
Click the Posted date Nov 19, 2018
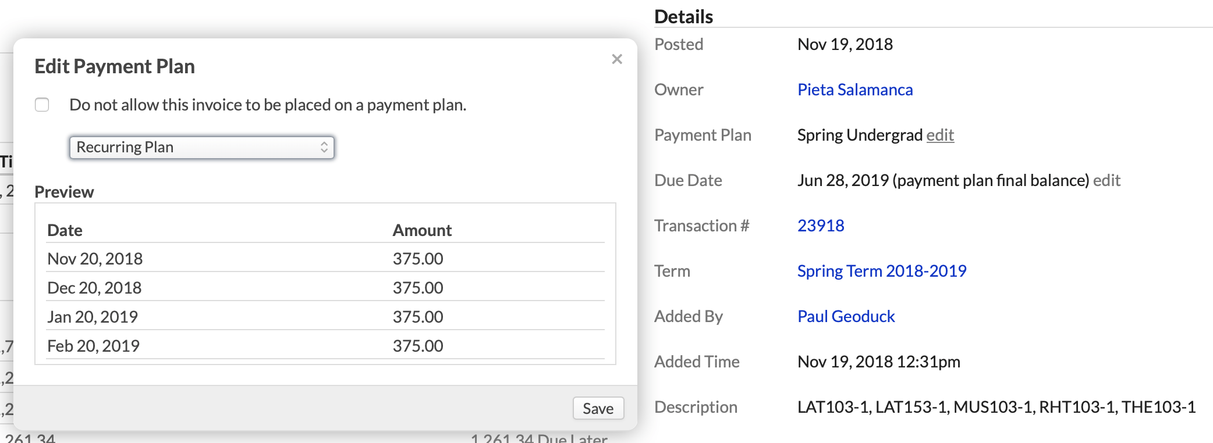(x=845, y=44)
